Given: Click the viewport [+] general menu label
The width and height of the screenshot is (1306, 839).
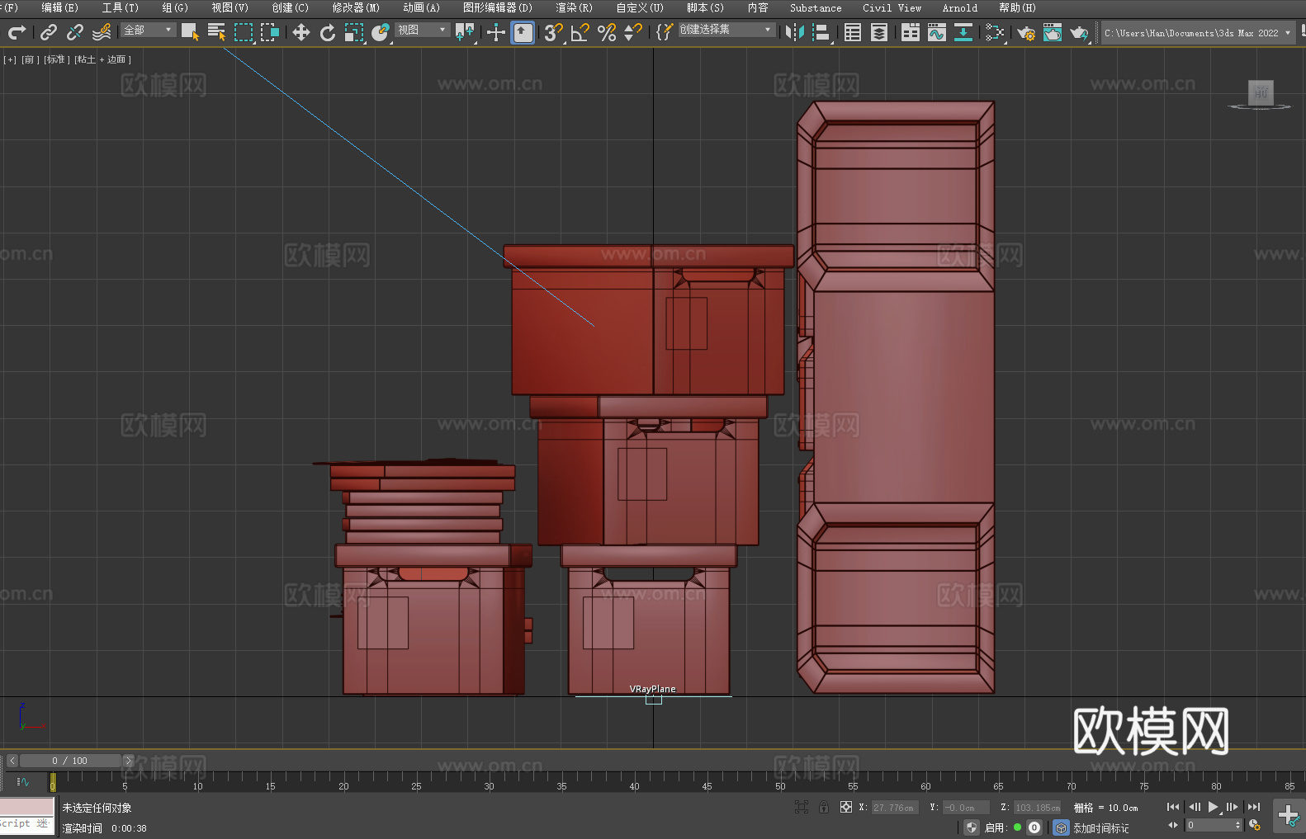Looking at the screenshot, I should pos(10,59).
